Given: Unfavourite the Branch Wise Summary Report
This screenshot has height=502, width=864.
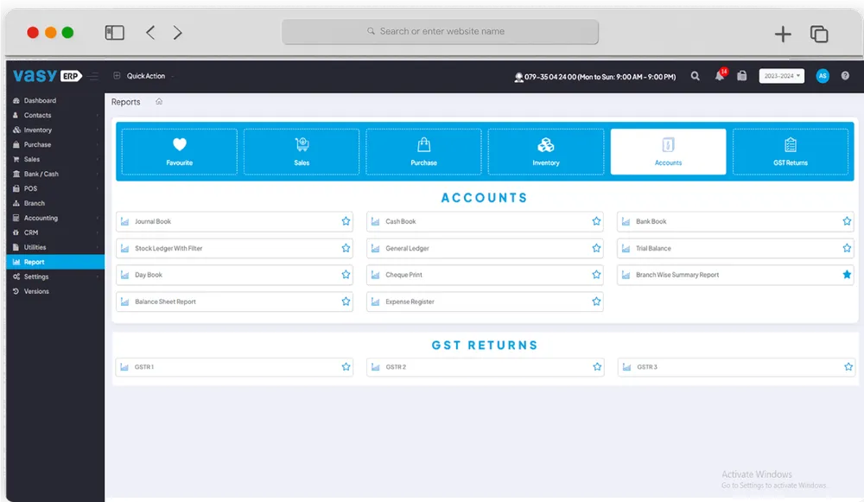Looking at the screenshot, I should tap(846, 275).
